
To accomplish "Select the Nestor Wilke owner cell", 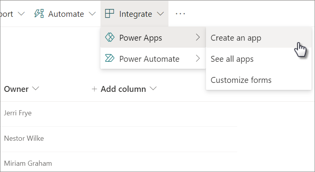I will click(24, 138).
